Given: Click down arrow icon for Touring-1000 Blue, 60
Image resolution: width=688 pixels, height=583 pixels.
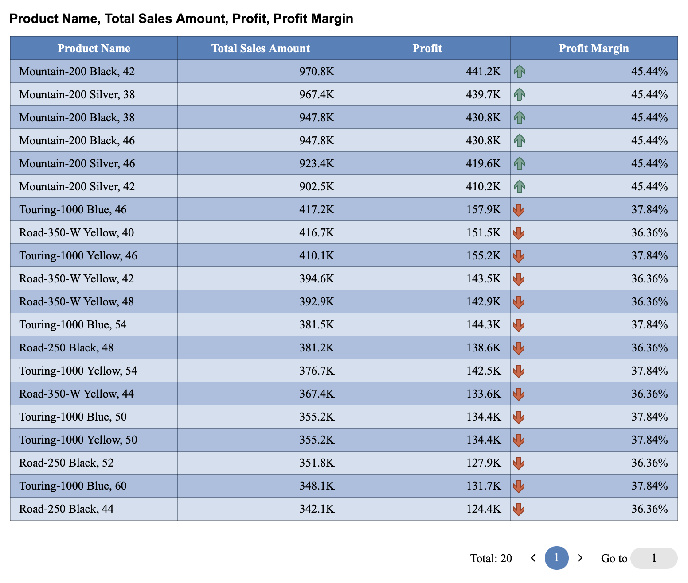Looking at the screenshot, I should click(519, 486).
